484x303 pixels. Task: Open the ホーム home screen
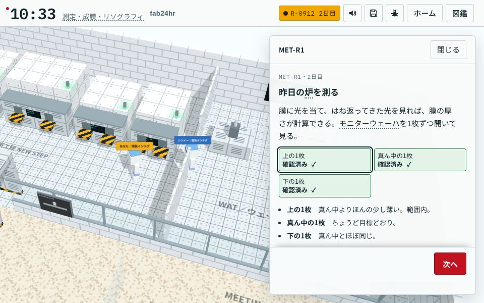[425, 13]
